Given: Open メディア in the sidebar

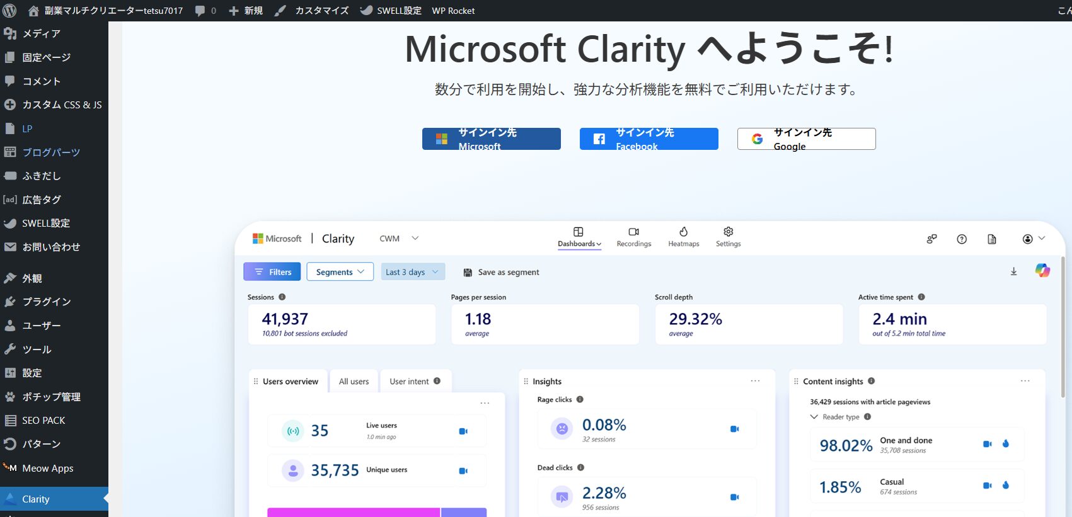Looking at the screenshot, I should click(54, 33).
